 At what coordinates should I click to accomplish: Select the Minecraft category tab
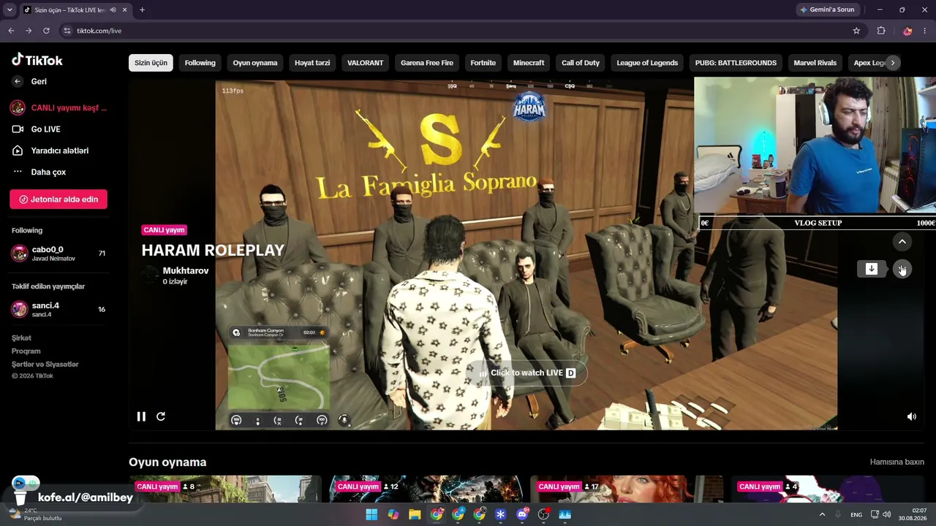[529, 63]
